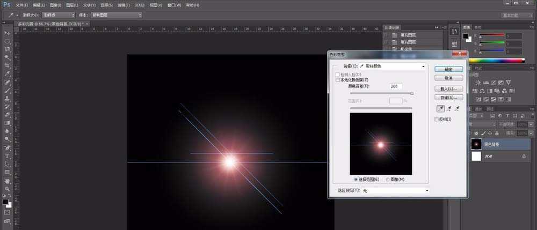The height and width of the screenshot is (230, 537).
Task: Click the Eyedropper sample tool in dialog
Action: coord(440,108)
